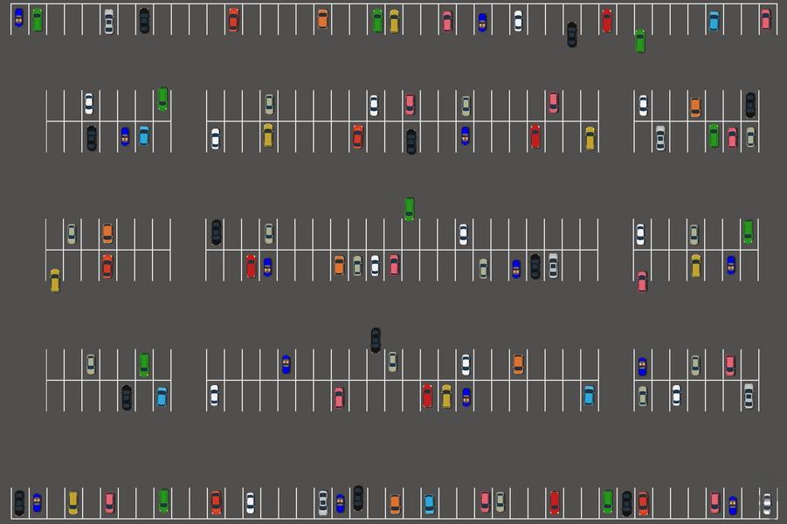Screen dimensions: 787x524
Task: Click the blue car in the top-left corner
Action: 19,17
